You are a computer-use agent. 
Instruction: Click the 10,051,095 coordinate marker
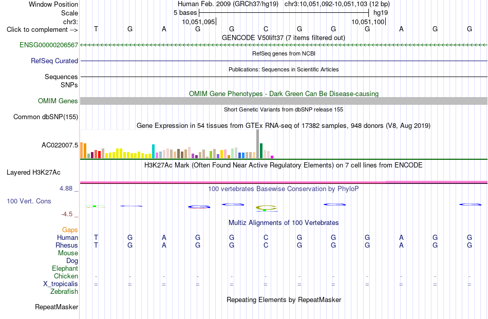(x=199, y=22)
